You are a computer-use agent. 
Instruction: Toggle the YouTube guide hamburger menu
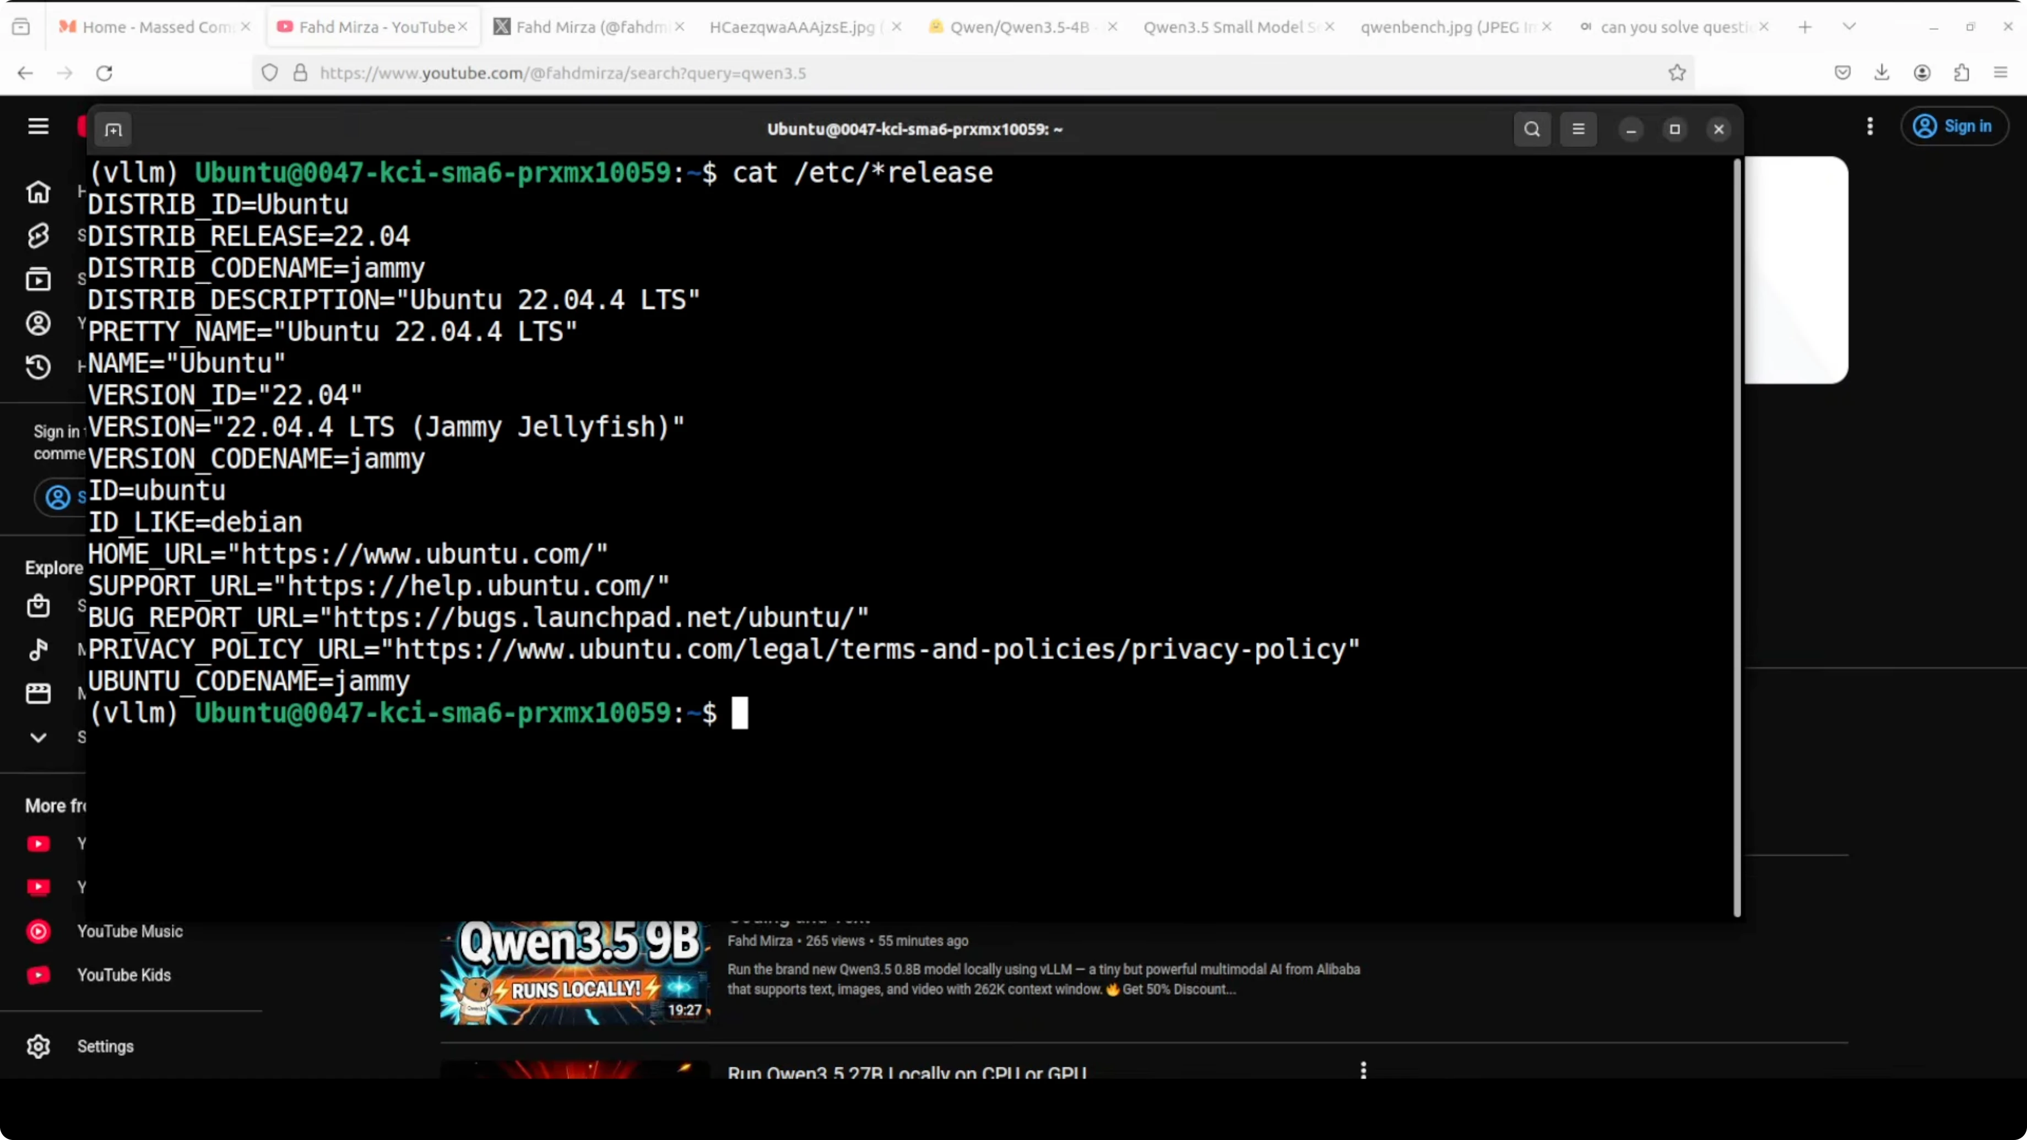[x=38, y=126]
